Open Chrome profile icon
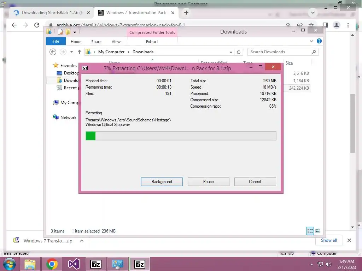Viewport: 362px width, 271px height. [x=337, y=25]
